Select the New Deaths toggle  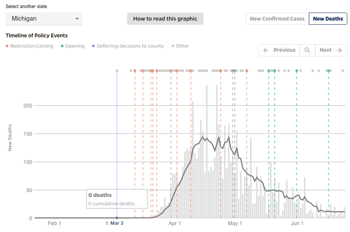(328, 19)
